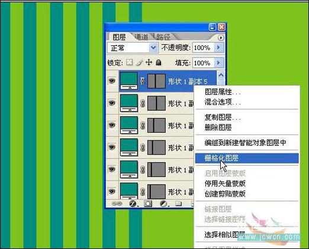Click the link layers icon at panel bottom

[x=117, y=204]
